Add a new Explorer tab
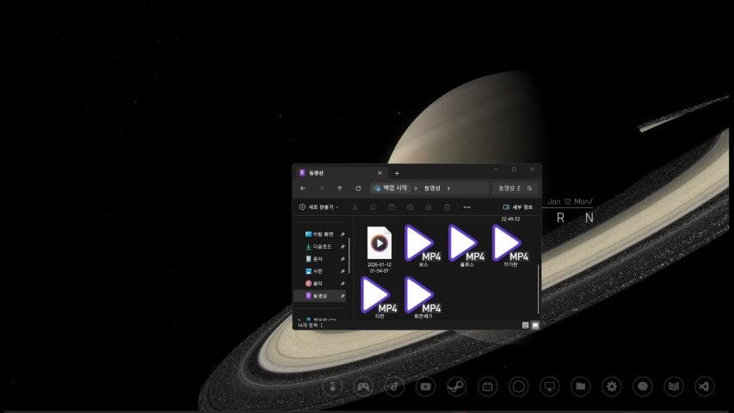Viewport: 734px width, 413px height. pos(397,173)
